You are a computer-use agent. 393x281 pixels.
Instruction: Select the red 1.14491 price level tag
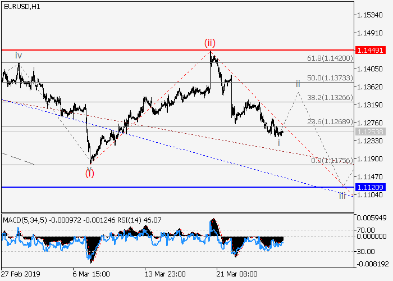[371, 50]
